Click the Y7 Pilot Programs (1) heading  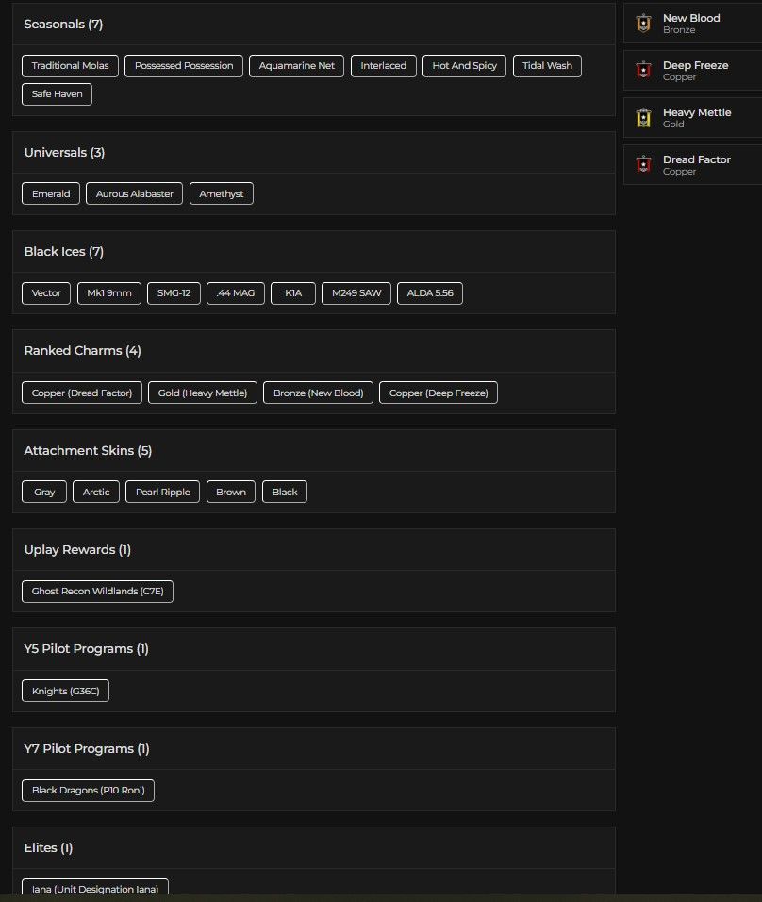tap(87, 748)
